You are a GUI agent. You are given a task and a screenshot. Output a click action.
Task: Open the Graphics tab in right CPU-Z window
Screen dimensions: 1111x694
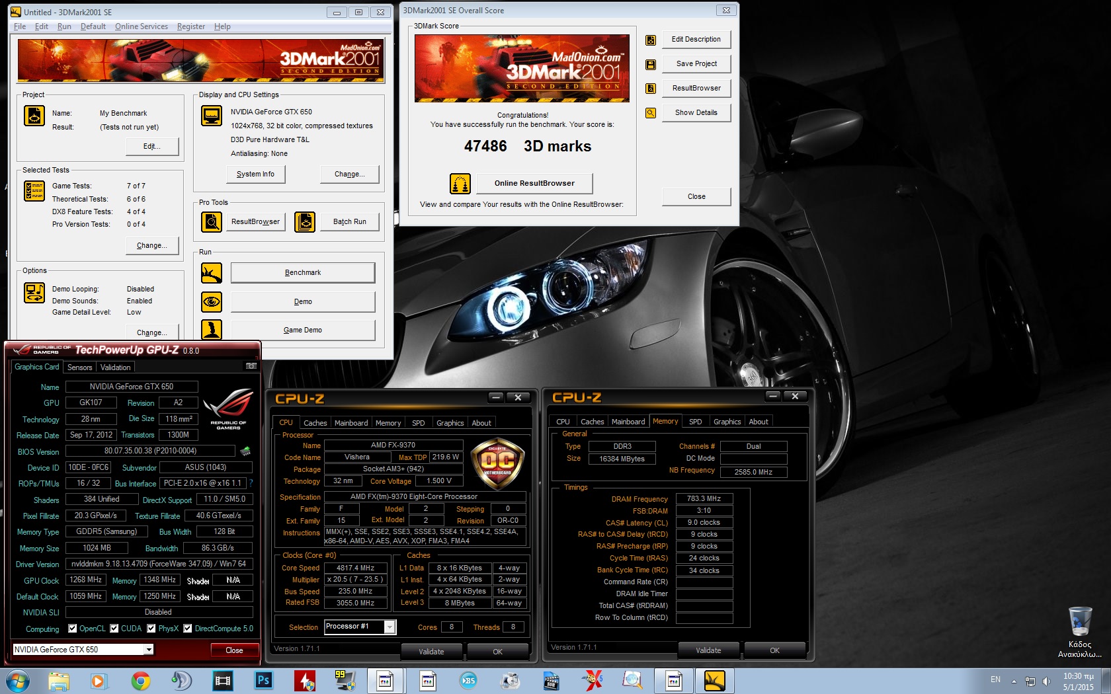coord(727,422)
